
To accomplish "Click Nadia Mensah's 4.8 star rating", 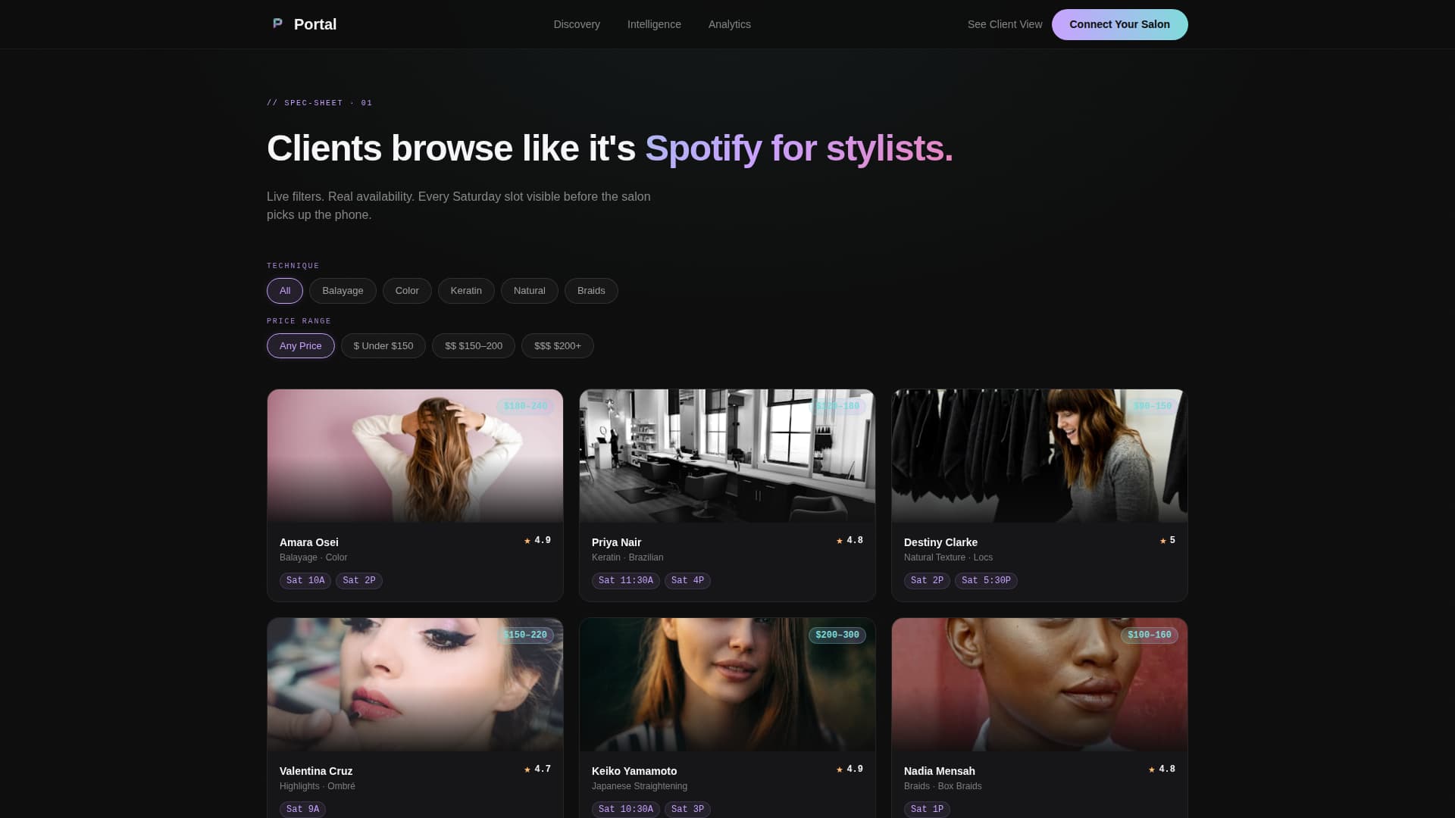I will click(x=1162, y=770).
